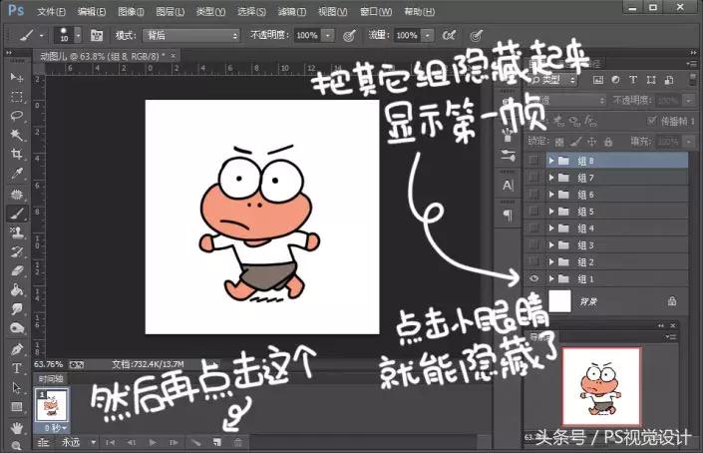Toggle the 传播帧 1 checkbox
This screenshot has width=703, height=453.
(x=652, y=121)
